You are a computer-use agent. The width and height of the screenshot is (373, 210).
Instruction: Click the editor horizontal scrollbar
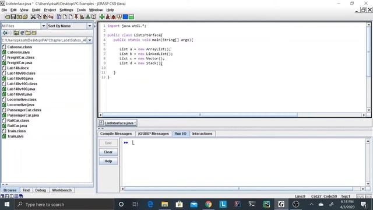pyautogui.click(x=200, y=115)
